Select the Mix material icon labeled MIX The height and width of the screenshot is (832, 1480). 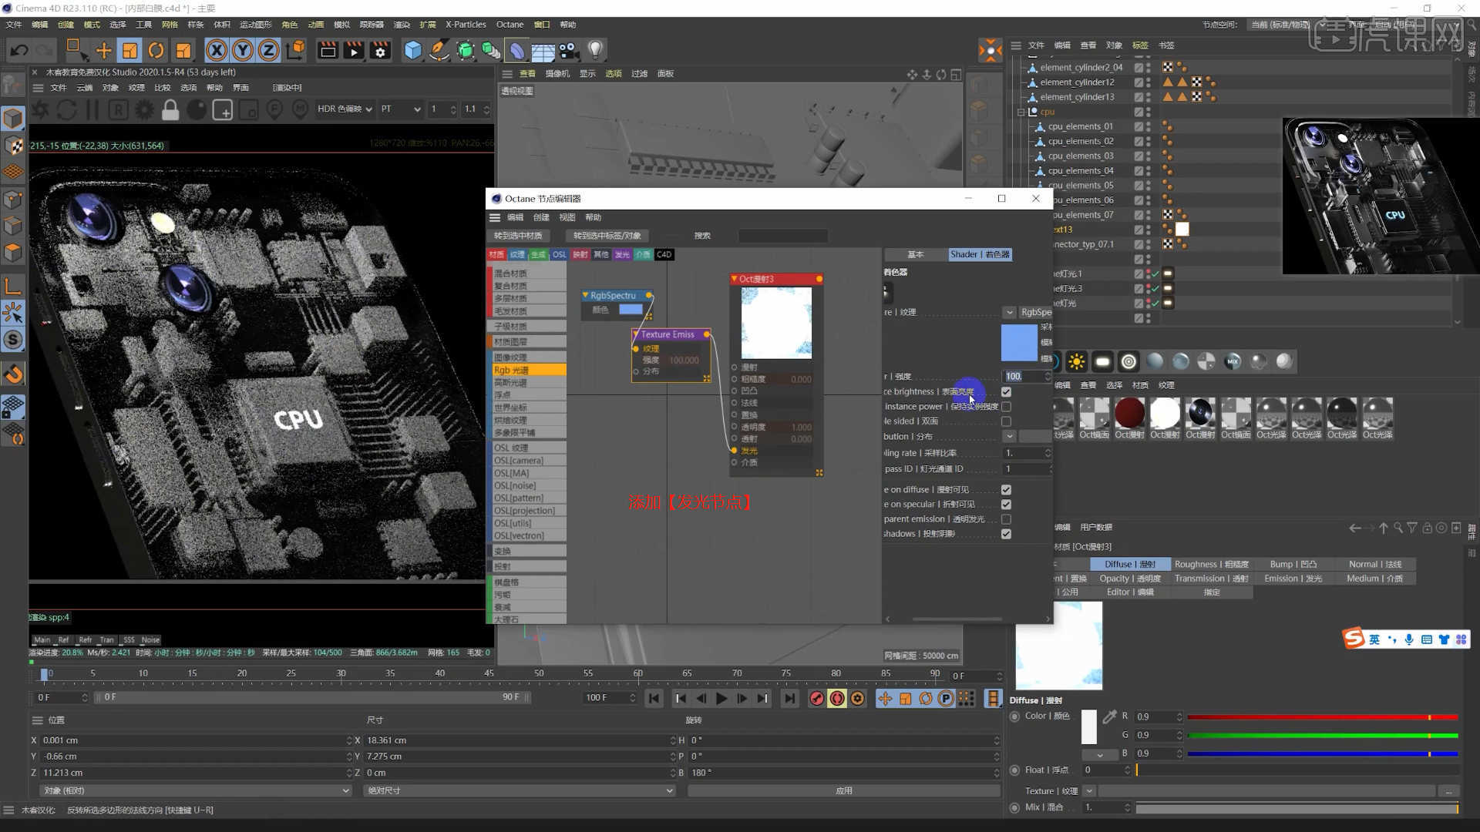coord(1233,361)
